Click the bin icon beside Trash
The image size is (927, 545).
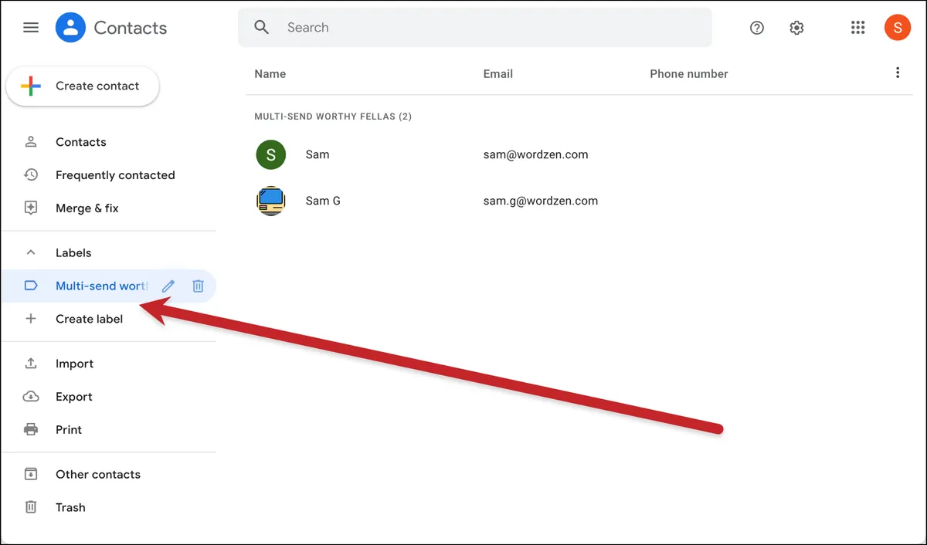tap(31, 507)
